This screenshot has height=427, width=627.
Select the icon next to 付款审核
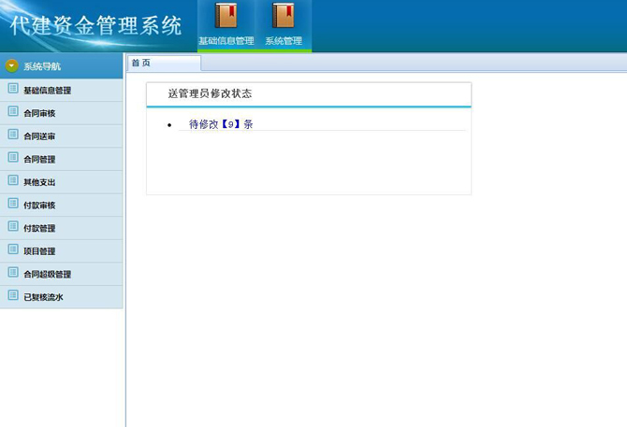pyautogui.click(x=13, y=204)
